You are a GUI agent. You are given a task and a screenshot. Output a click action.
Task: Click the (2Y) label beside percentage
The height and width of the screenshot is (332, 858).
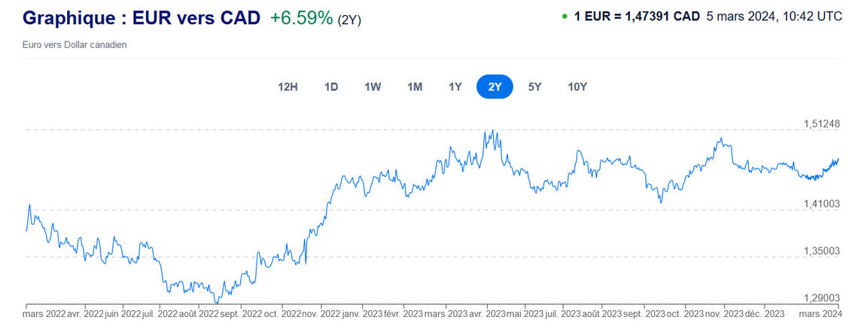pos(349,20)
